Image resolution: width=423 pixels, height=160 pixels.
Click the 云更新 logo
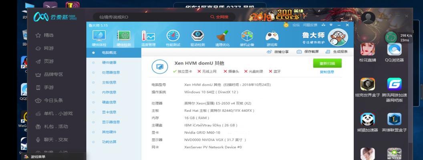(x=55, y=17)
